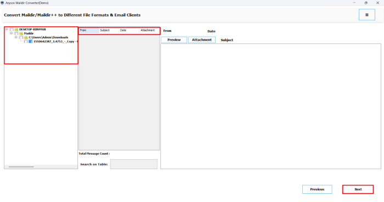The width and height of the screenshot is (384, 202).
Task: Click the Aryson app icon in title bar
Action: click(2, 3)
